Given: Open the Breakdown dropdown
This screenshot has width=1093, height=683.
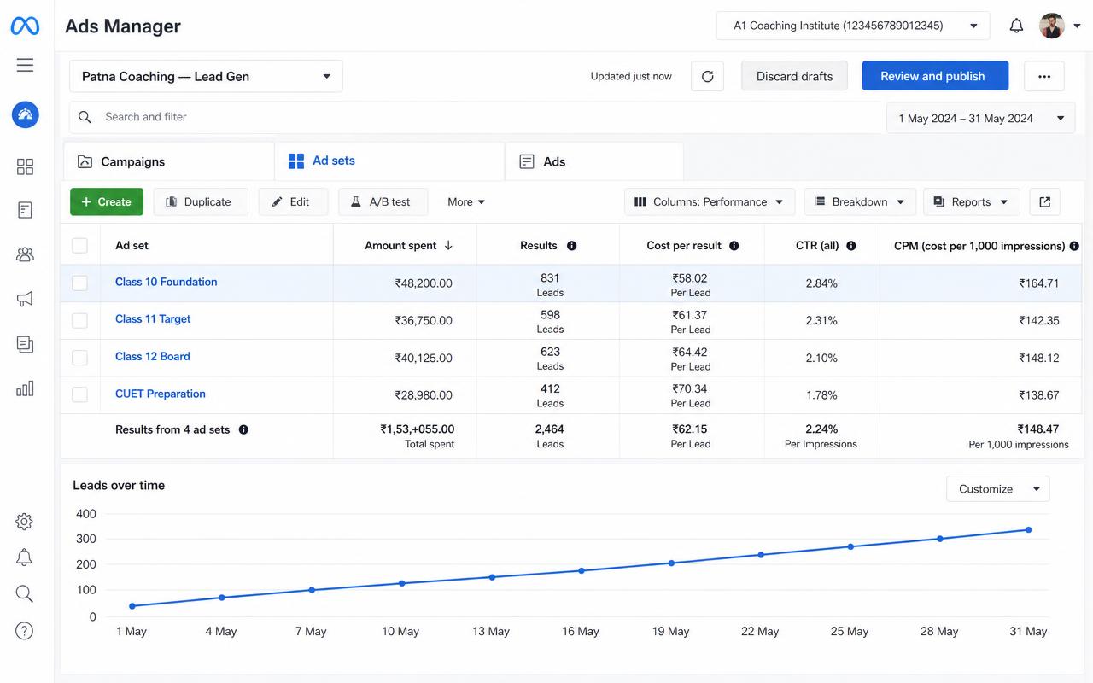Looking at the screenshot, I should click(860, 202).
